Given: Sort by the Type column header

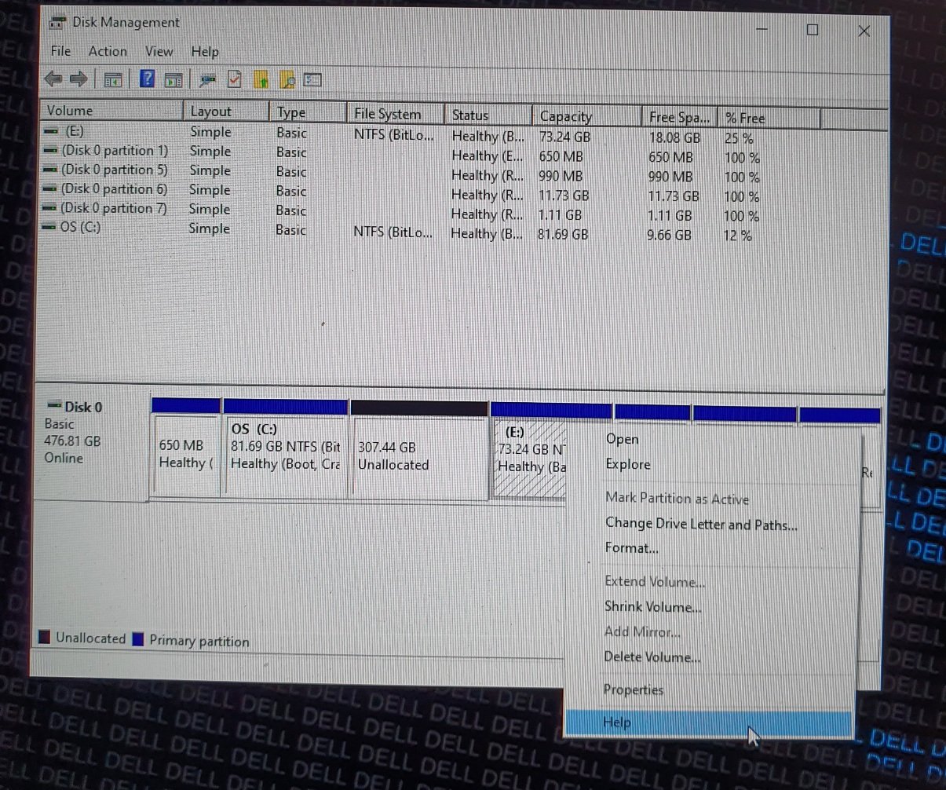Looking at the screenshot, I should tap(309, 112).
